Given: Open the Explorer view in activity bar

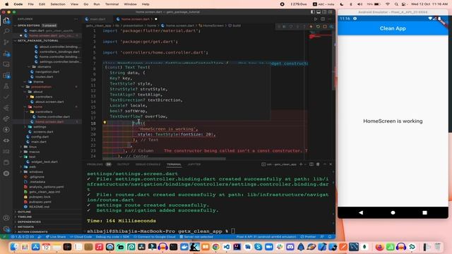Looking at the screenshot, I should click(x=6, y=20).
